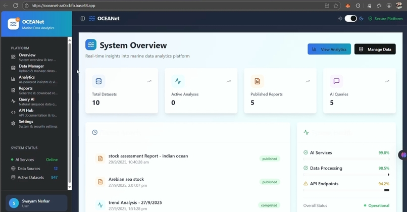Click the View Analytics button

329,49
